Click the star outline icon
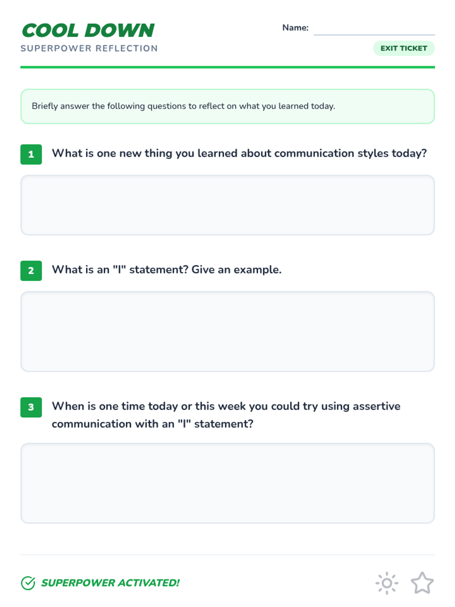Image resolution: width=455 pixels, height=607 pixels. [x=422, y=583]
